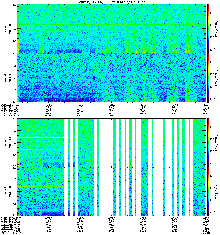The height and width of the screenshot is (235, 220).
Task: Click the PSD color bar beside the THC B∥ panel
Action: point(208,192)
